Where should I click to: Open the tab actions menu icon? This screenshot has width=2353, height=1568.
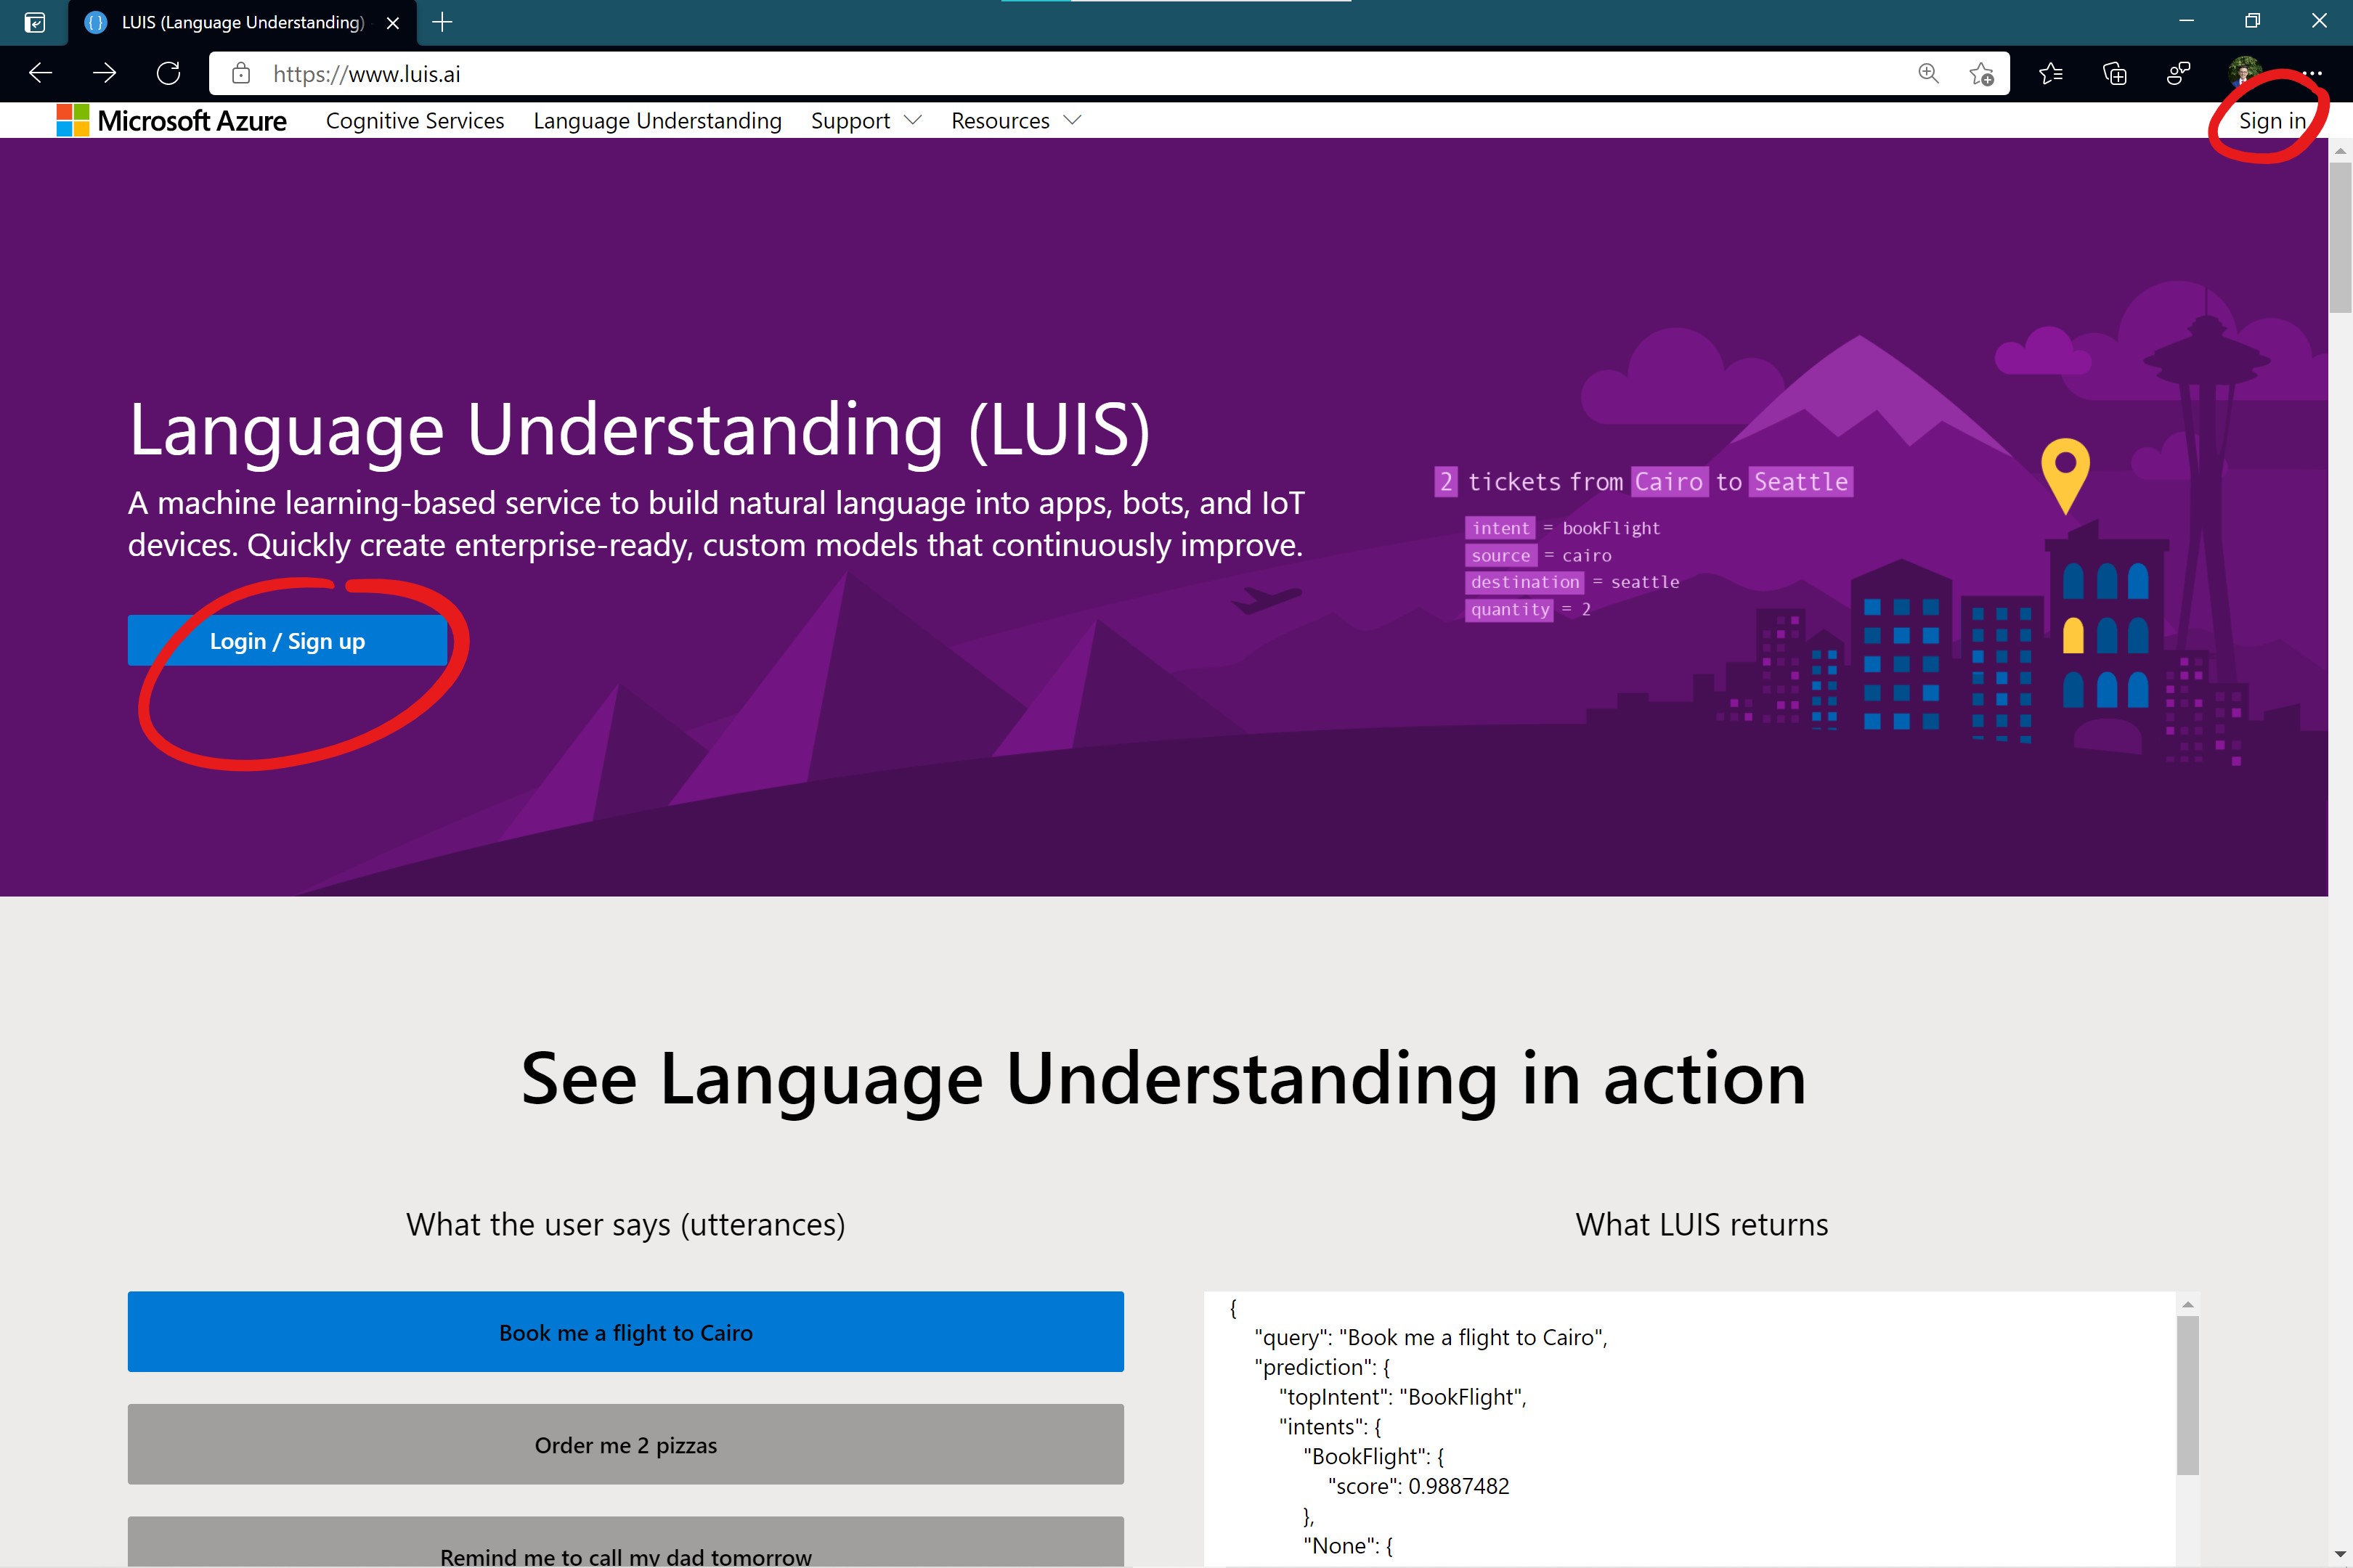34,22
